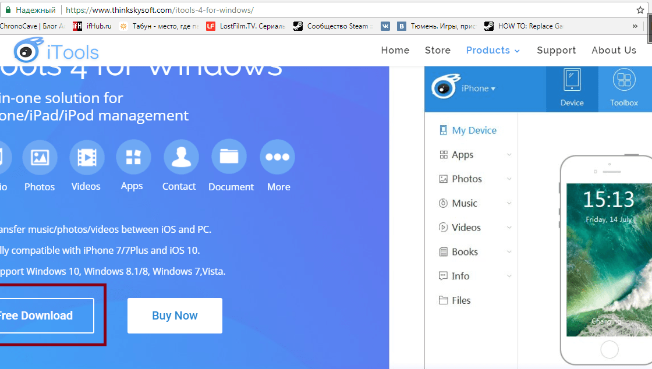Open the Store page

pos(437,50)
